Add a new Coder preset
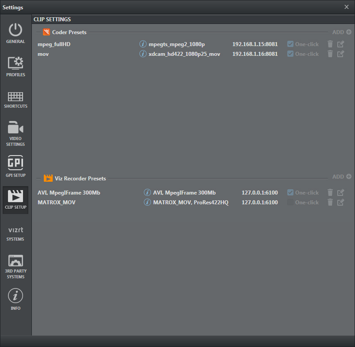Screen dimensions: 355x347 [x=342, y=32]
